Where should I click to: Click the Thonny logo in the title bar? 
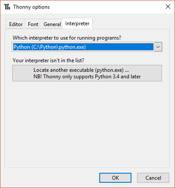tap(7, 7)
